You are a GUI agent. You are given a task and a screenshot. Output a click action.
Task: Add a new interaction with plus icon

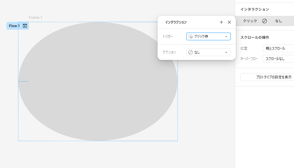(221, 22)
